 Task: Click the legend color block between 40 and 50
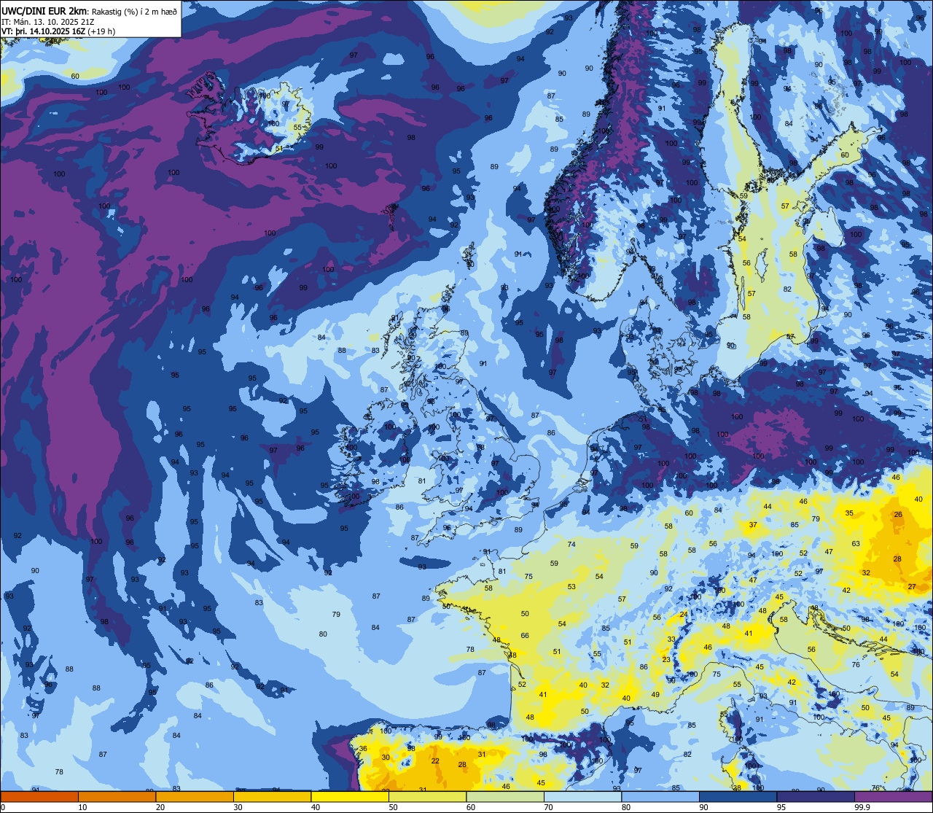349,797
